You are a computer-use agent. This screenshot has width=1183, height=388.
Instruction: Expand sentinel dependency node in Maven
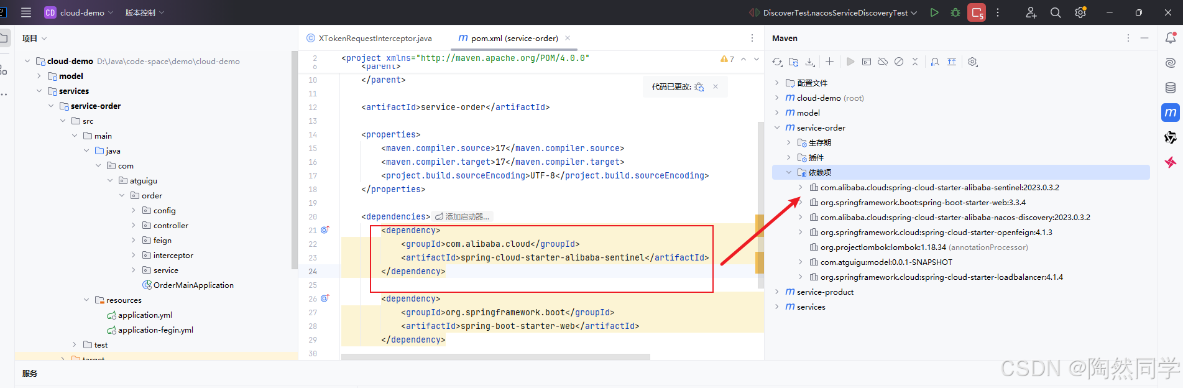pyautogui.click(x=801, y=187)
